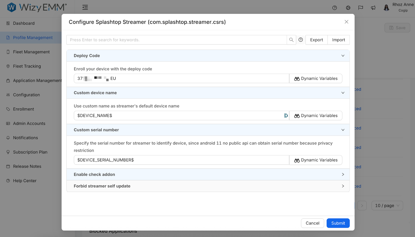This screenshot has width=415, height=237.
Task: Toggle the sidebar collapse icon
Action: 85,7
